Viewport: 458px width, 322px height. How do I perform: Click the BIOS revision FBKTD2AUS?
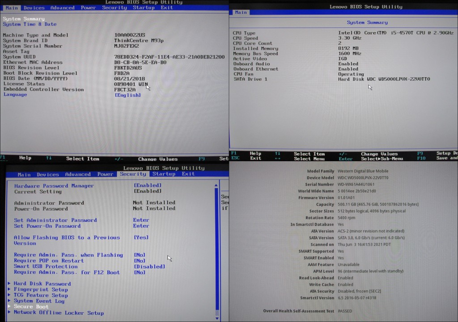click(x=128, y=68)
